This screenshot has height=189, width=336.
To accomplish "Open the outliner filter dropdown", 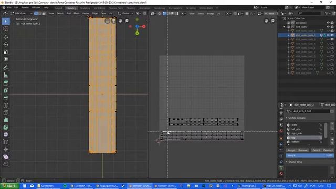I will pyautogui.click(x=328, y=13).
